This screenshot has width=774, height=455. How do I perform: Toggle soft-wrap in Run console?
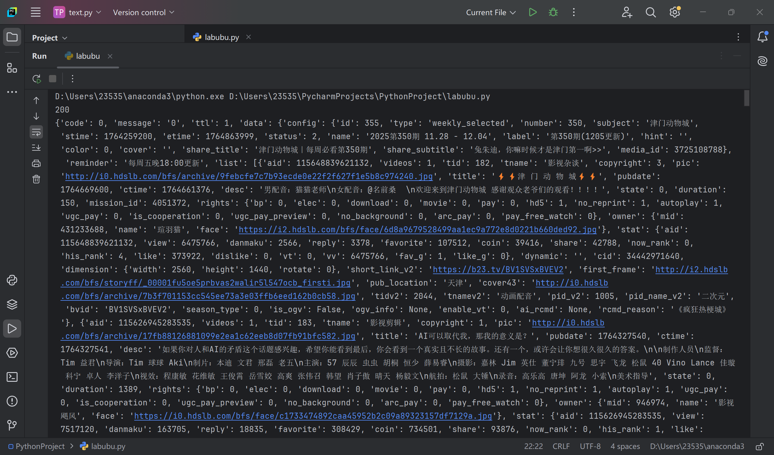36,133
